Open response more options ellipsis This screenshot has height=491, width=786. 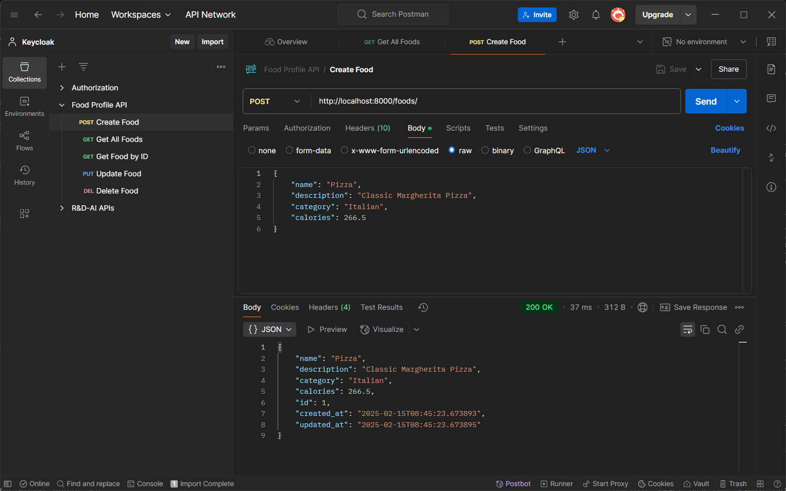click(739, 307)
